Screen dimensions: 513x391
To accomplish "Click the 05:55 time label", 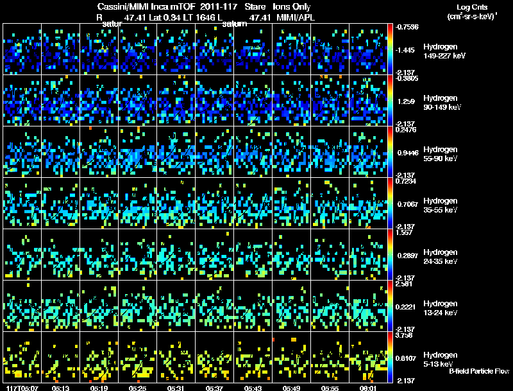I will [330, 388].
